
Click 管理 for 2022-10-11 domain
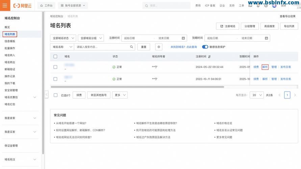click(274, 79)
